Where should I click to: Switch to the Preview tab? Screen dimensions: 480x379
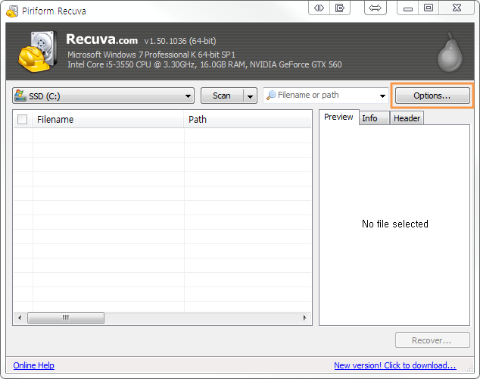[x=338, y=117]
